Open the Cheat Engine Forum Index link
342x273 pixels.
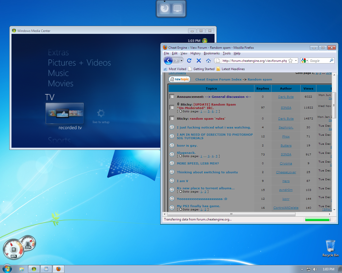tap(218, 79)
